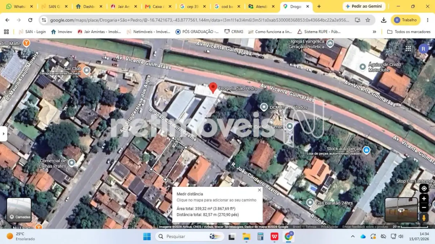
Task: Install or open in app icon
Action: [357, 20]
